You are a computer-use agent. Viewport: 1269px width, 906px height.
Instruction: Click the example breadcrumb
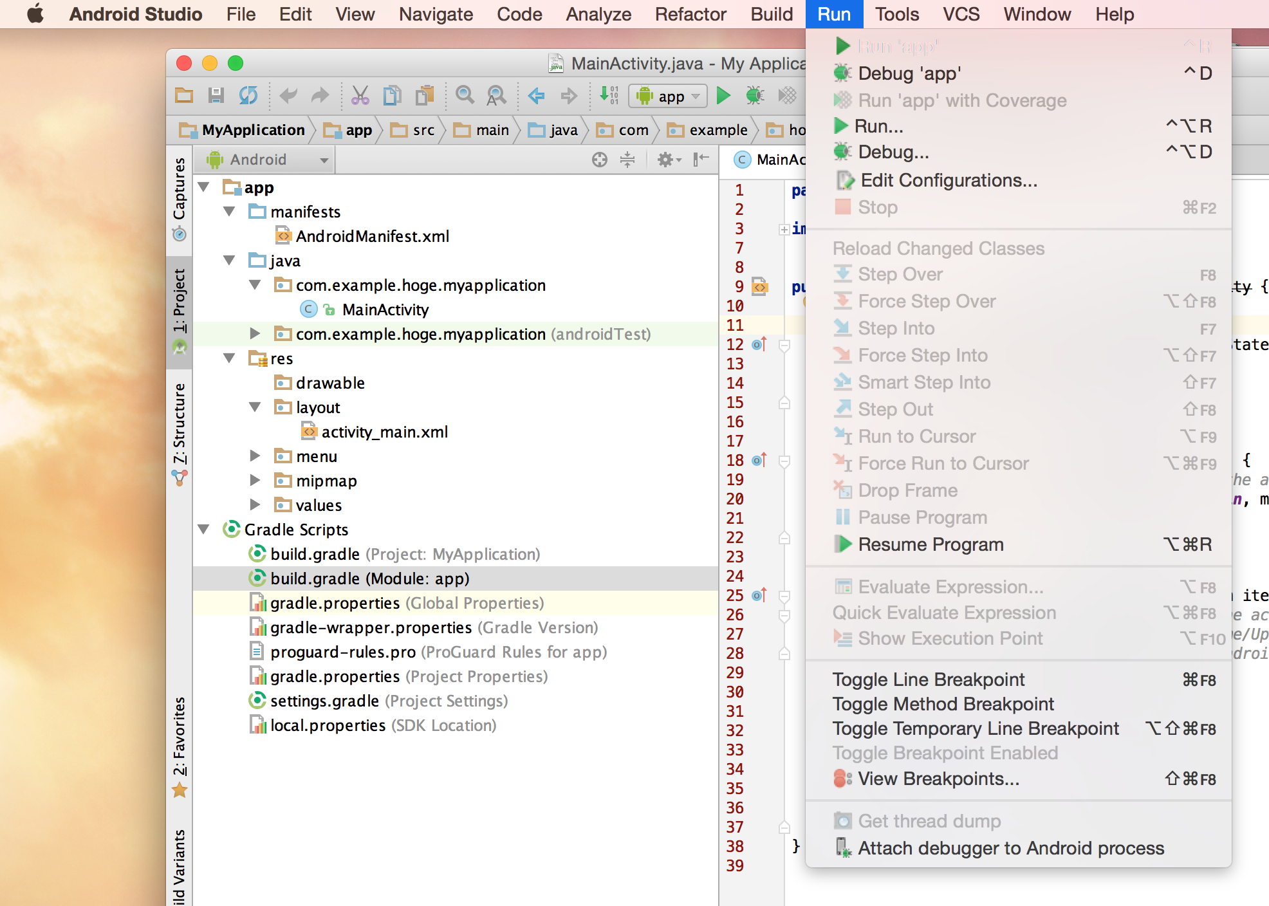click(708, 130)
